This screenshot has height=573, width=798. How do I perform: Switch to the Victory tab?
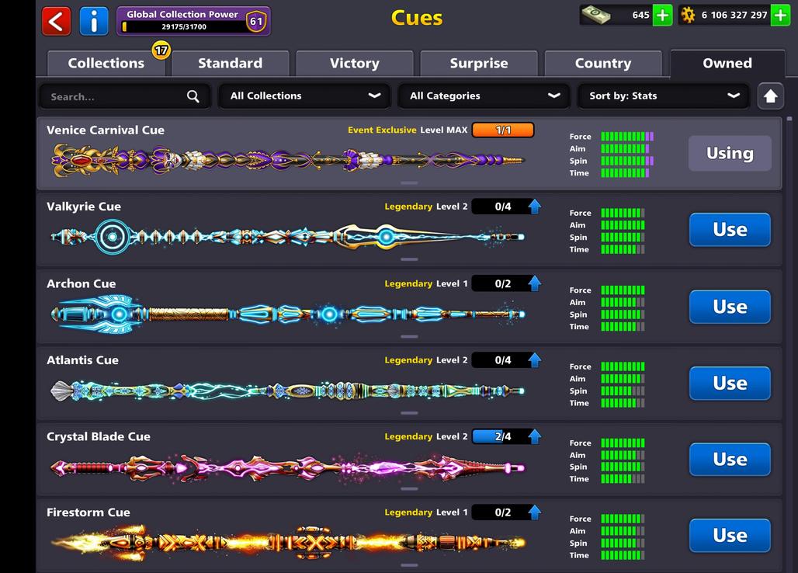point(354,64)
